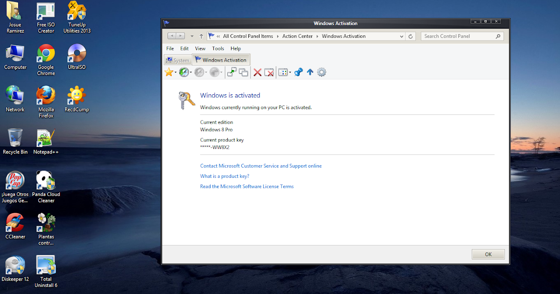This screenshot has height=294, width=560.
Task: Select the CCleaner desktop icon
Action: point(15,226)
